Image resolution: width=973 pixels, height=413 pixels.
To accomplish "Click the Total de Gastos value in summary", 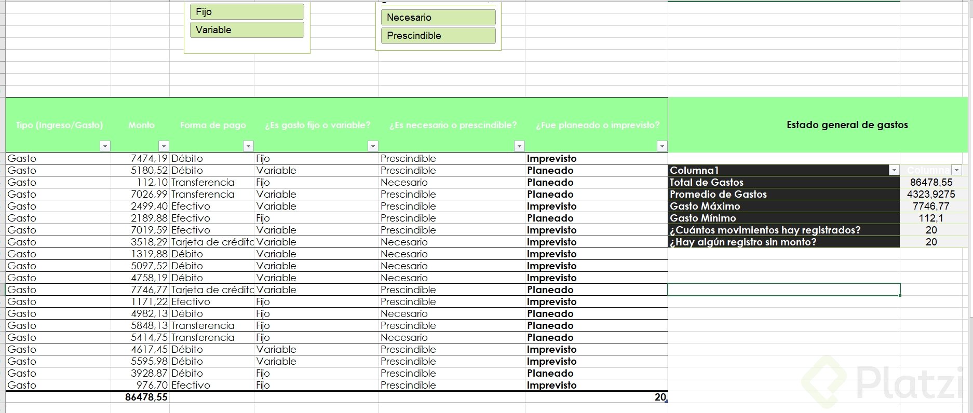I will [x=931, y=182].
